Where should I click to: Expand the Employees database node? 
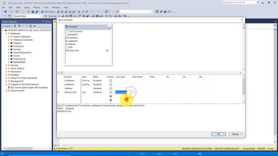coord(9,46)
